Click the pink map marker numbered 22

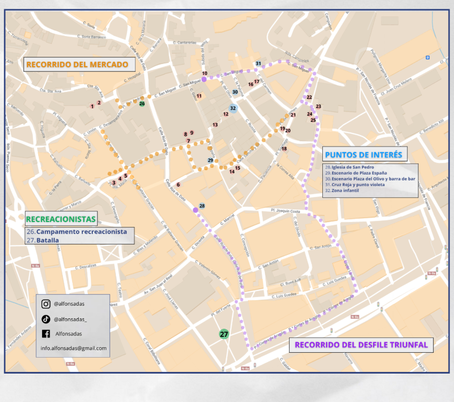click(309, 97)
